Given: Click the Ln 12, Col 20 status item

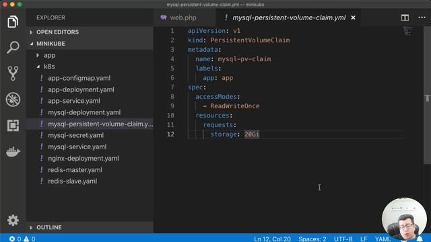Looking at the screenshot, I should click(x=272, y=239).
